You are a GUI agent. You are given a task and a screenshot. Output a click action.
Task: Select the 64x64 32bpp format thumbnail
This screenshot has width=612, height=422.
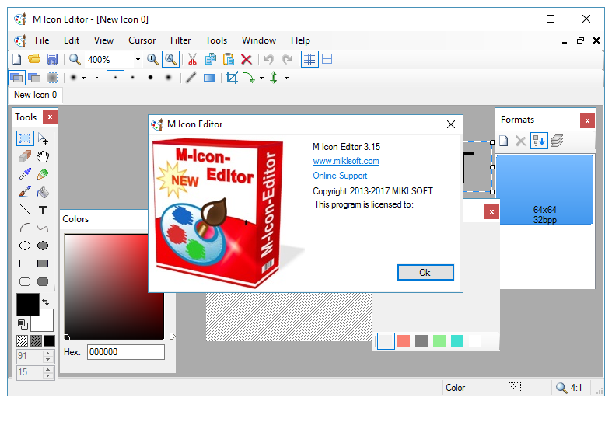pos(545,190)
